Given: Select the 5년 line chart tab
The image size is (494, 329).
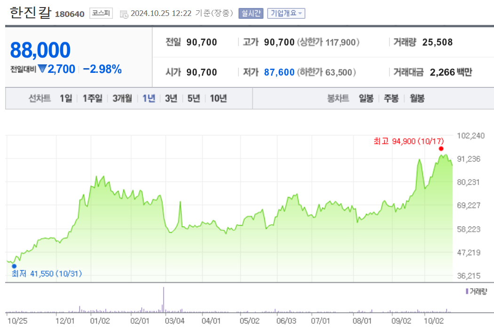Looking at the screenshot, I should tap(194, 99).
